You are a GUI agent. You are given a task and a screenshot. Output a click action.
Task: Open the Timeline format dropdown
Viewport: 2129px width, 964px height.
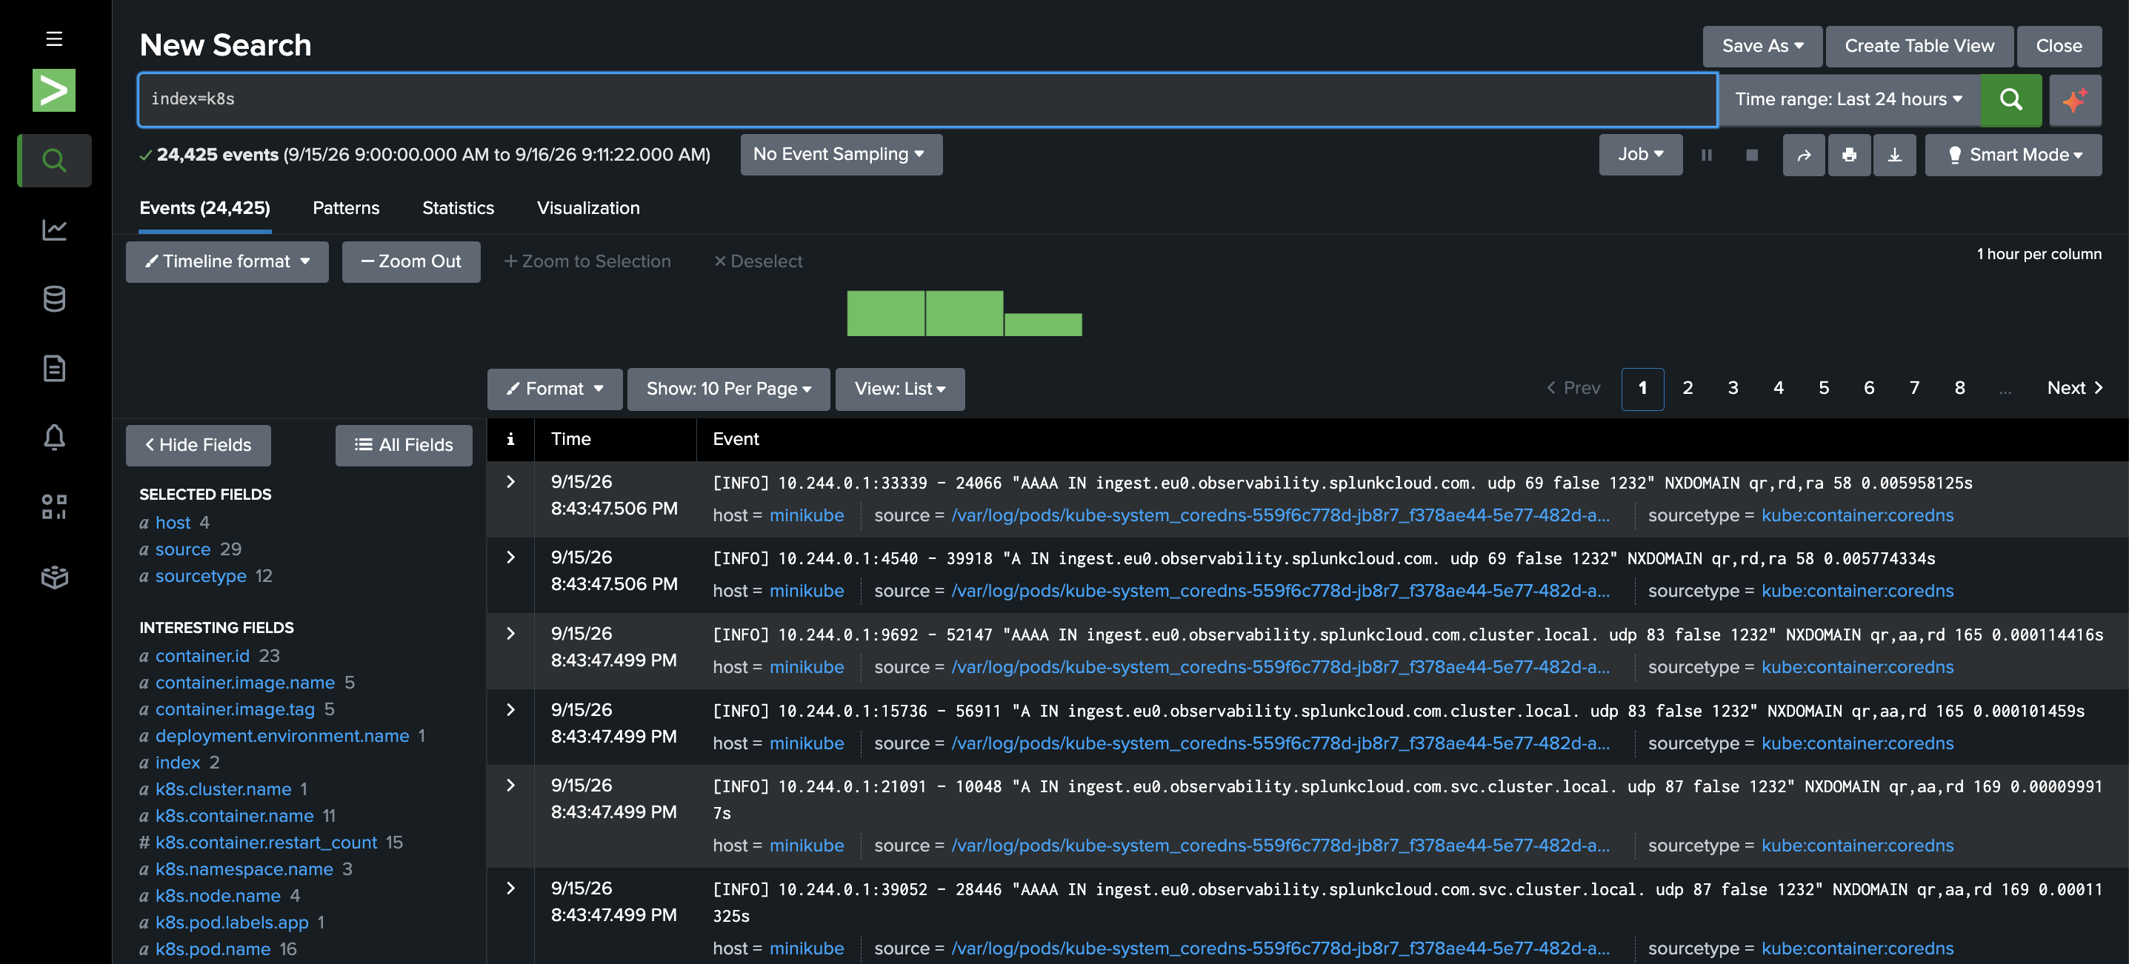click(227, 261)
